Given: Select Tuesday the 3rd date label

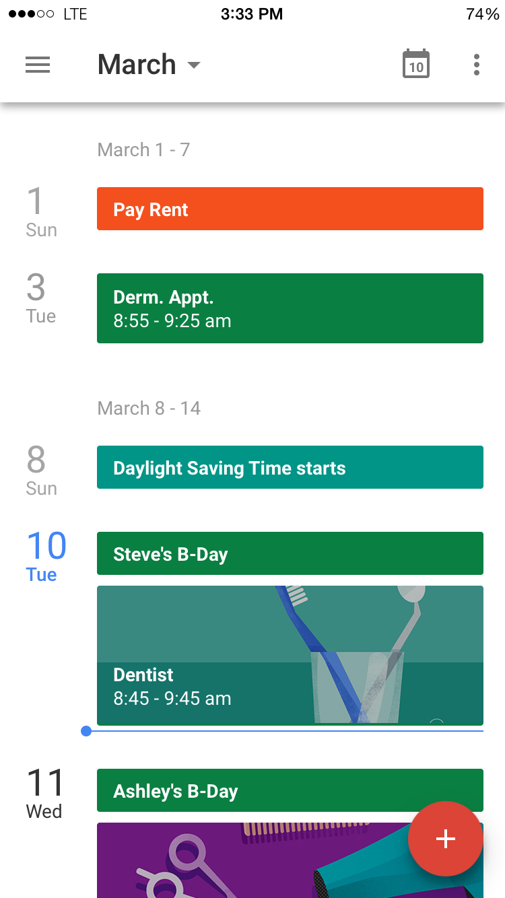Looking at the screenshot, I should [x=40, y=298].
